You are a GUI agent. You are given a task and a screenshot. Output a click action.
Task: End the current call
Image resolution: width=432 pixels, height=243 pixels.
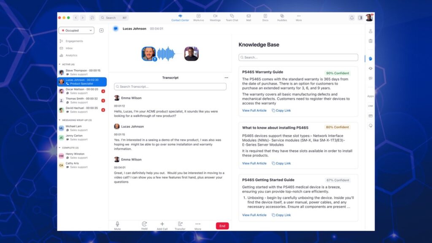pyautogui.click(x=222, y=226)
